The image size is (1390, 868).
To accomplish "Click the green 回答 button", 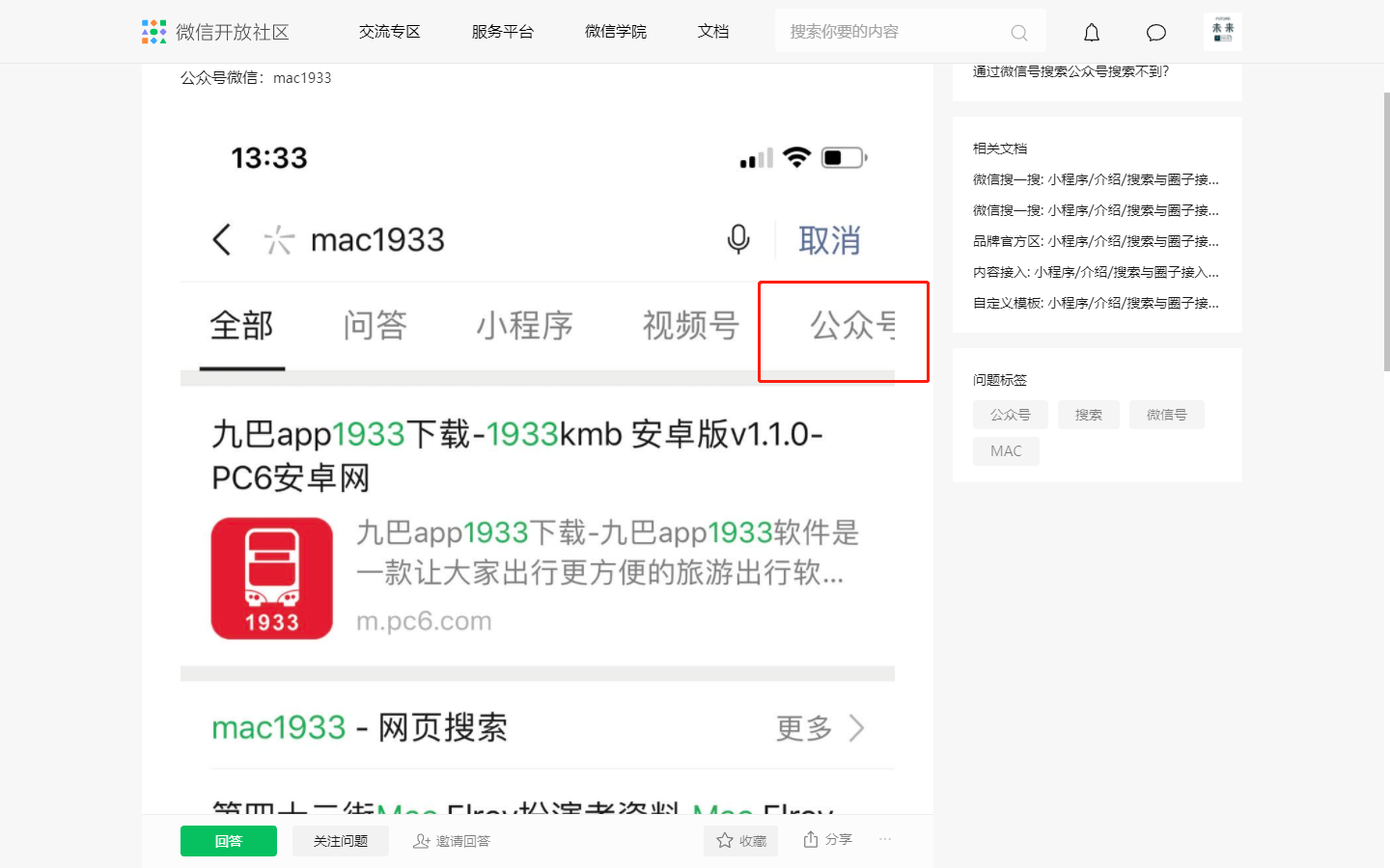I will pyautogui.click(x=229, y=841).
